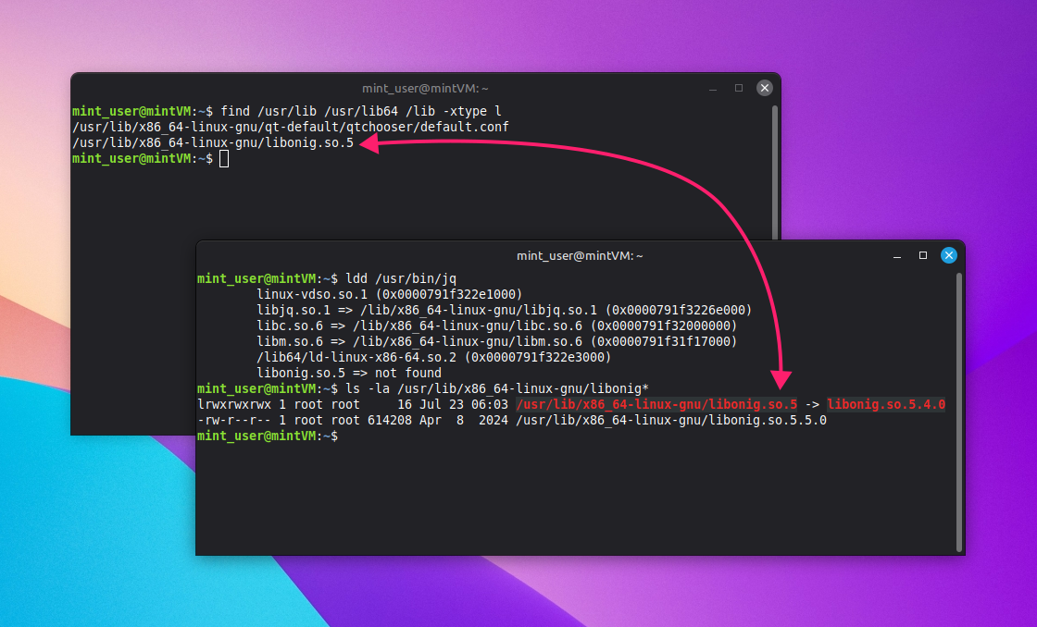The image size is (1037, 627).
Task: Click the cursor block in back terminal
Action: click(x=224, y=158)
